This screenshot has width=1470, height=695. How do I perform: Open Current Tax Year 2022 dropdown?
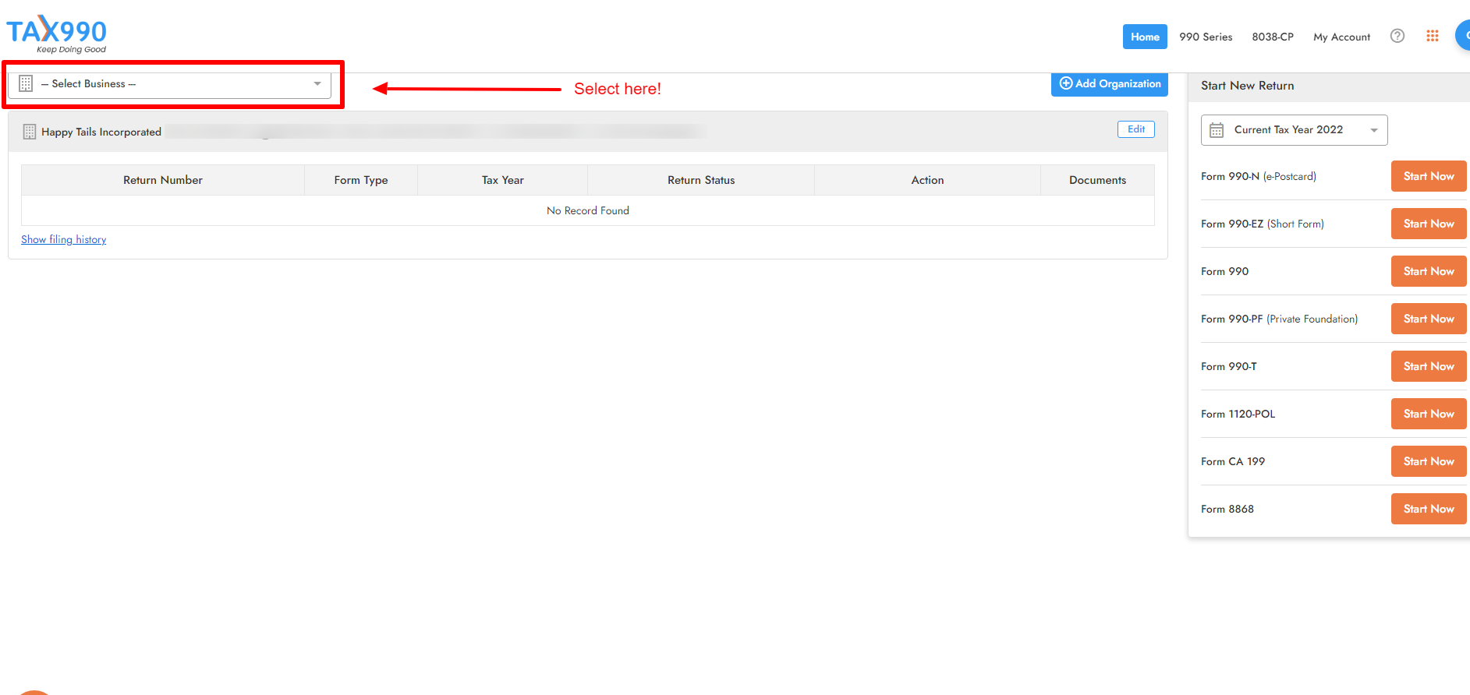pyautogui.click(x=1294, y=130)
